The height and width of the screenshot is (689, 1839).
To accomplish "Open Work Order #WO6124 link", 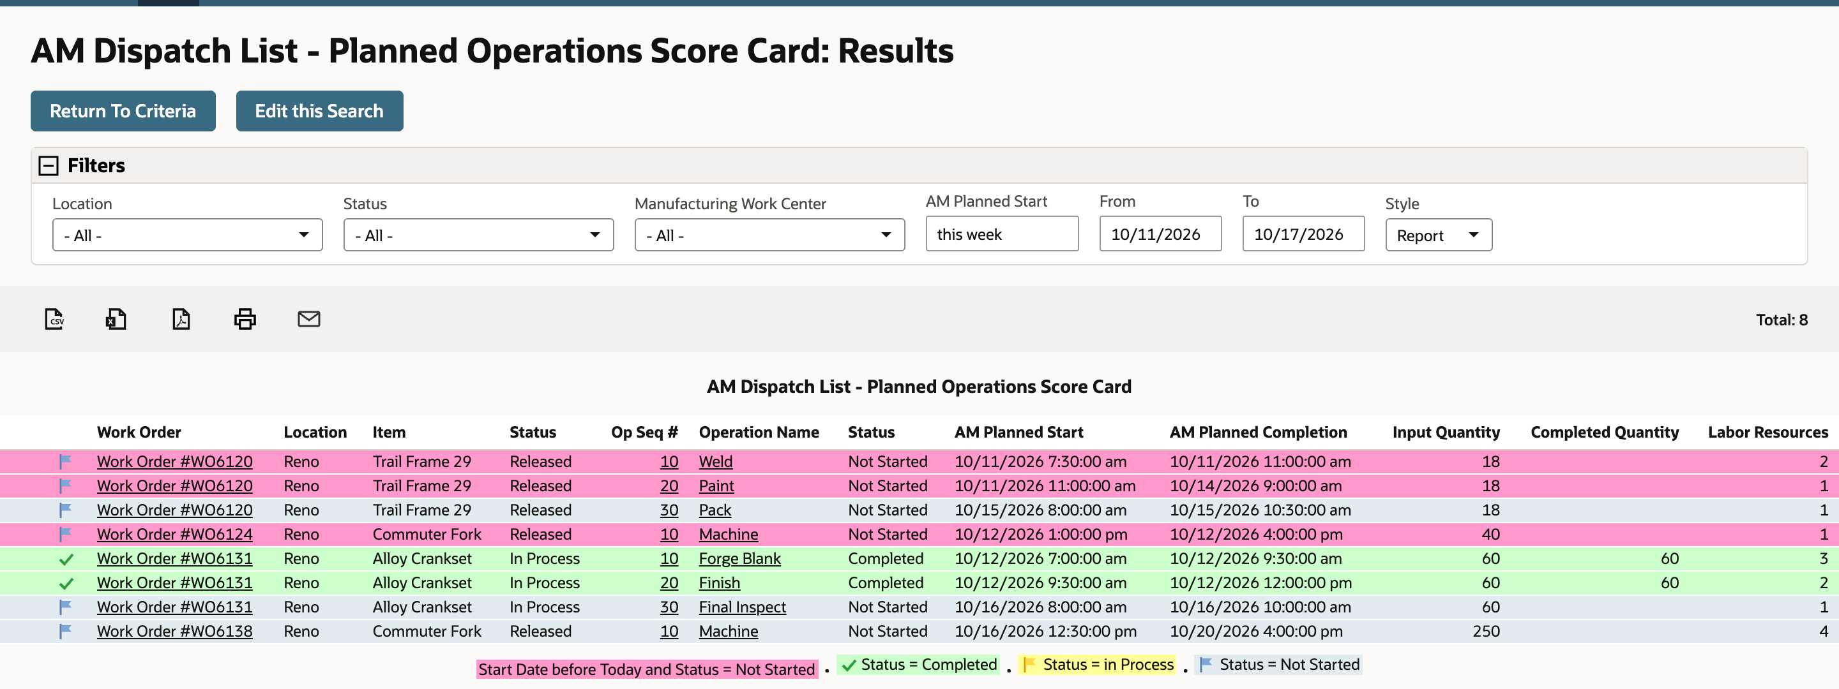I will 175,534.
